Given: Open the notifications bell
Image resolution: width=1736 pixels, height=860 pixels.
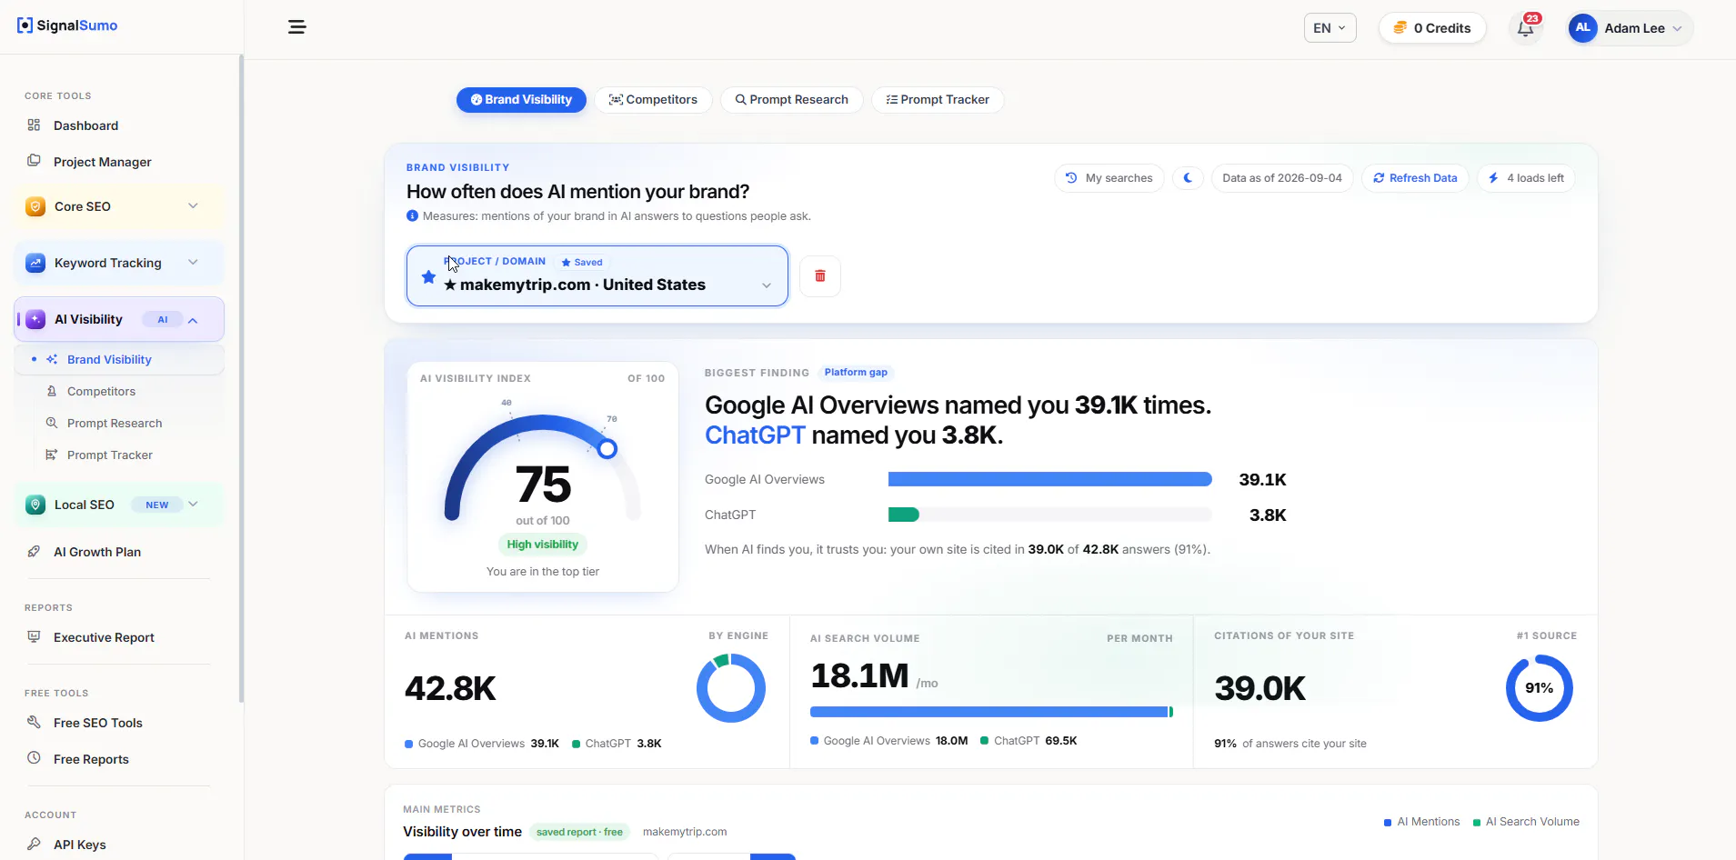Looking at the screenshot, I should 1526,27.
